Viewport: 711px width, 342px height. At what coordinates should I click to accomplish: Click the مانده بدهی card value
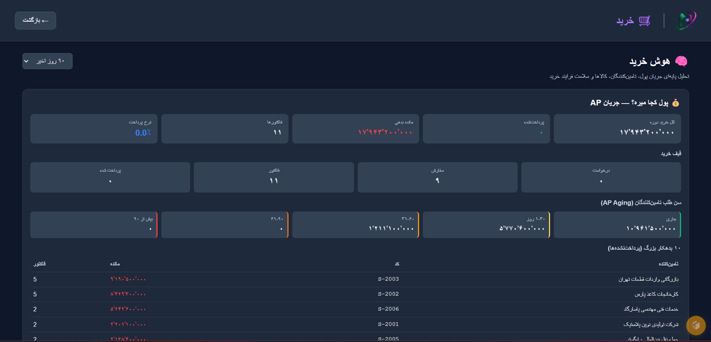coord(385,132)
